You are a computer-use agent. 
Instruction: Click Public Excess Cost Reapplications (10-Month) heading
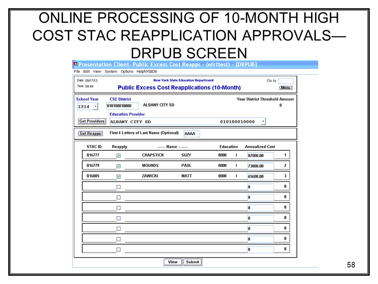pos(179,88)
